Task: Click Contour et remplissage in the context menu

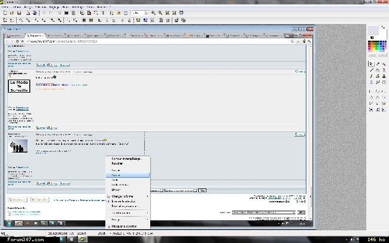Action: tap(127, 159)
